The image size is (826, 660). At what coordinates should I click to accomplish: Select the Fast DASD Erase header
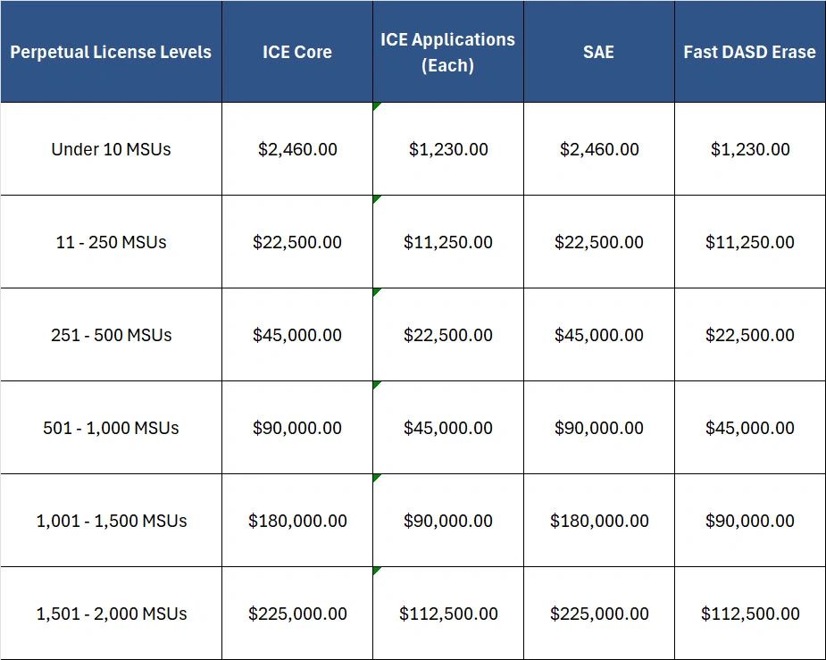pyautogui.click(x=749, y=52)
